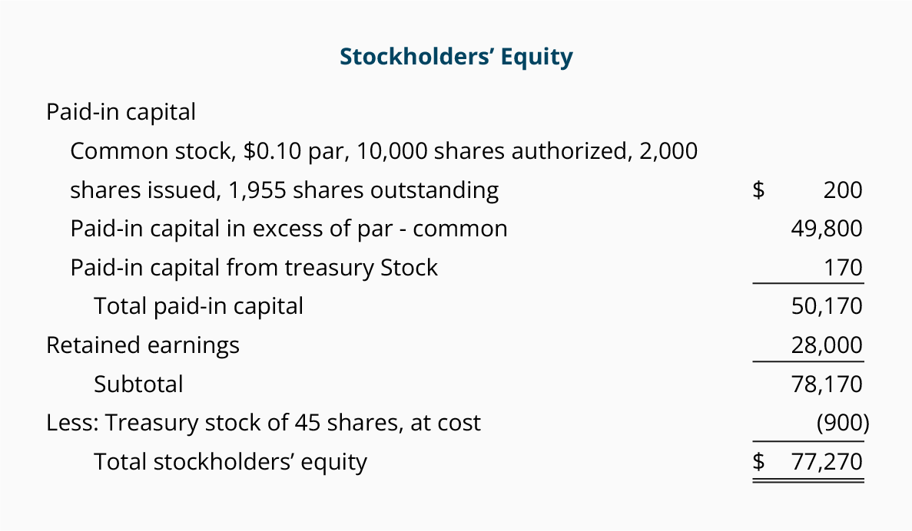Select the (900) treasury stock cost
Viewport: 912px width, 531px height.
[x=843, y=423]
